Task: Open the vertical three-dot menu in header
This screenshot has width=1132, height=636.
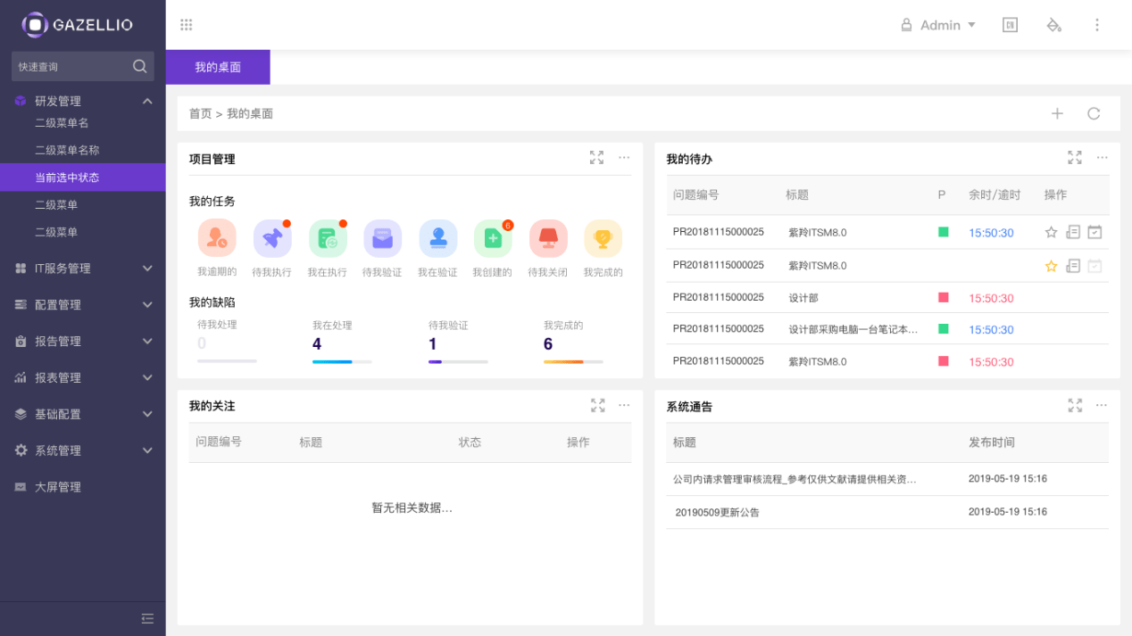Action: coord(1097,25)
